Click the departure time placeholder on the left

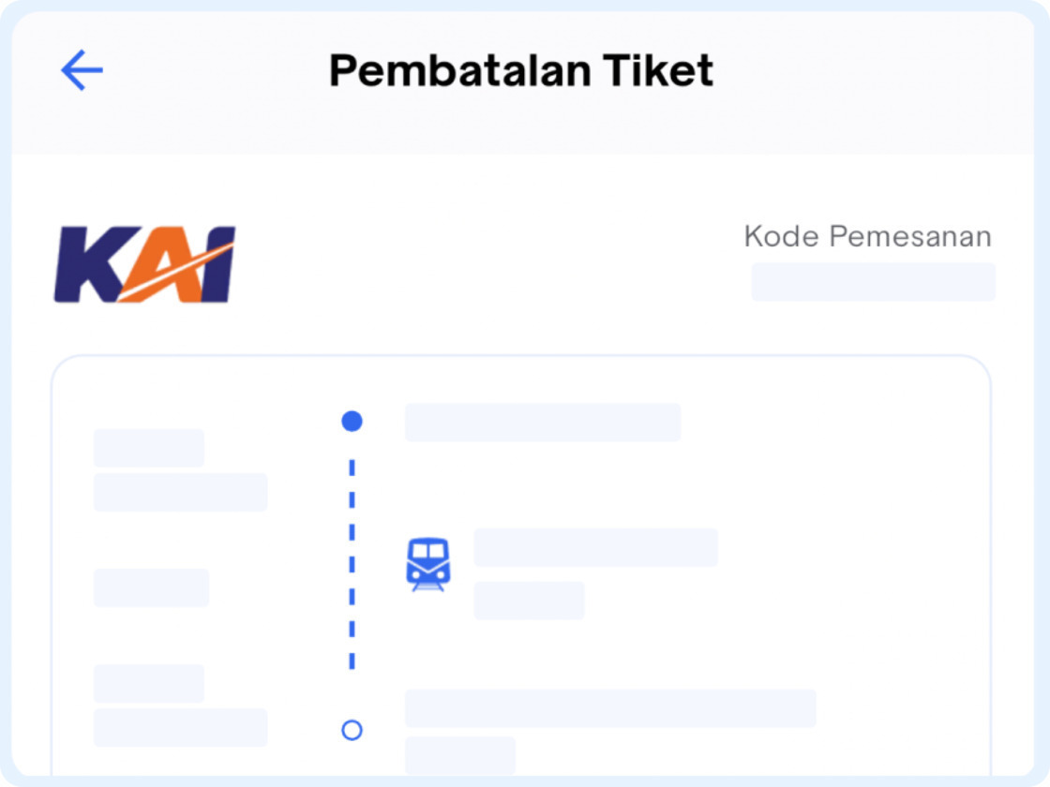[148, 447]
